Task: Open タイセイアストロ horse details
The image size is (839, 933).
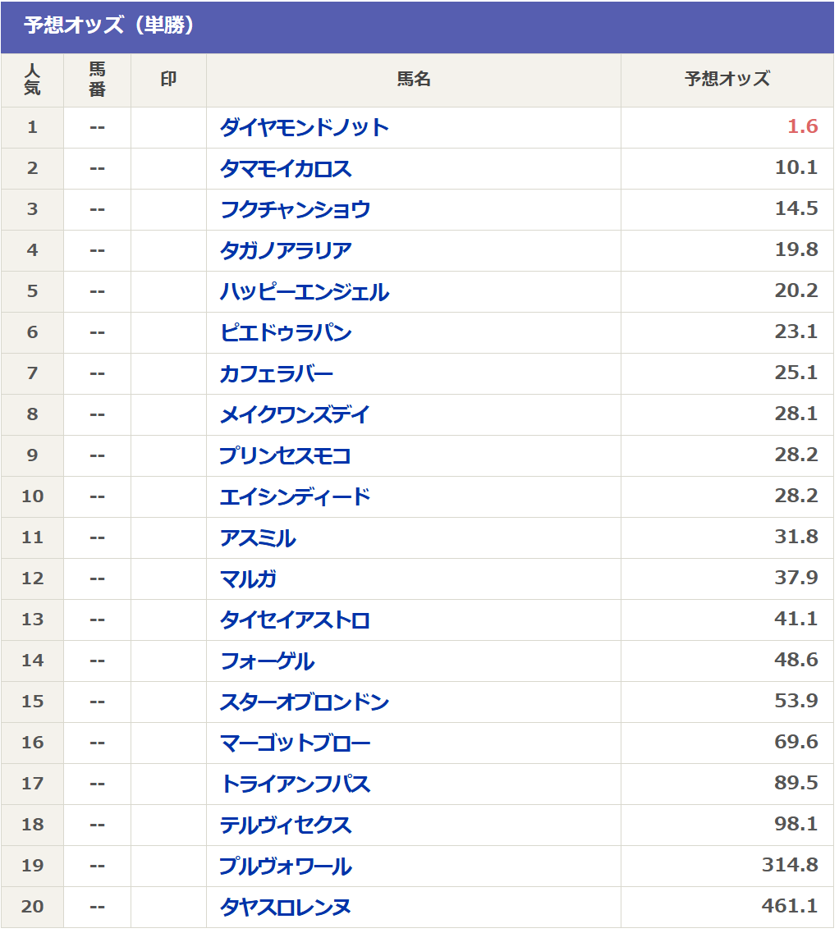Action: 295,620
